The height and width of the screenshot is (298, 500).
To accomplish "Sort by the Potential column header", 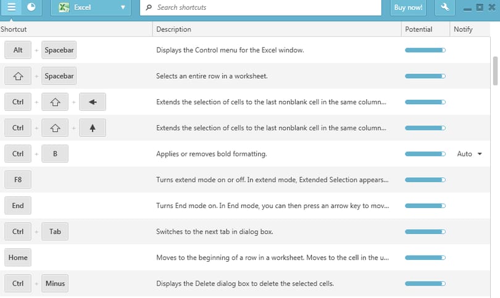I will 419,30.
